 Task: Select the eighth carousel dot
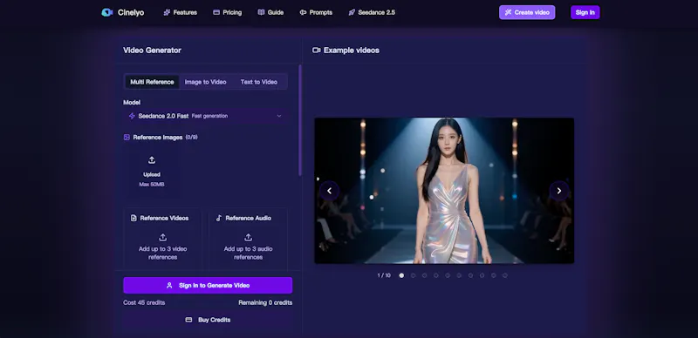(x=482, y=276)
